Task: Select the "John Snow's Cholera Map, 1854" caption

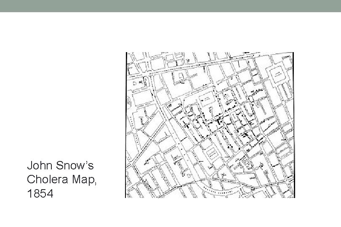Action: click(62, 179)
